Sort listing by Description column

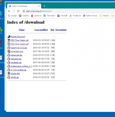(x=61, y=30)
